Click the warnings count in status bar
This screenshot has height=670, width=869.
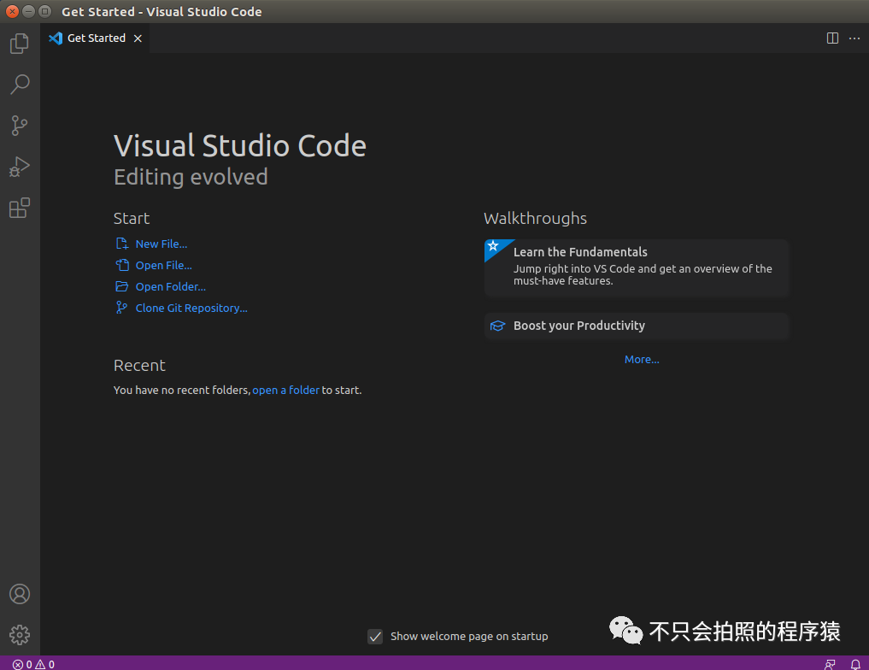(x=45, y=664)
